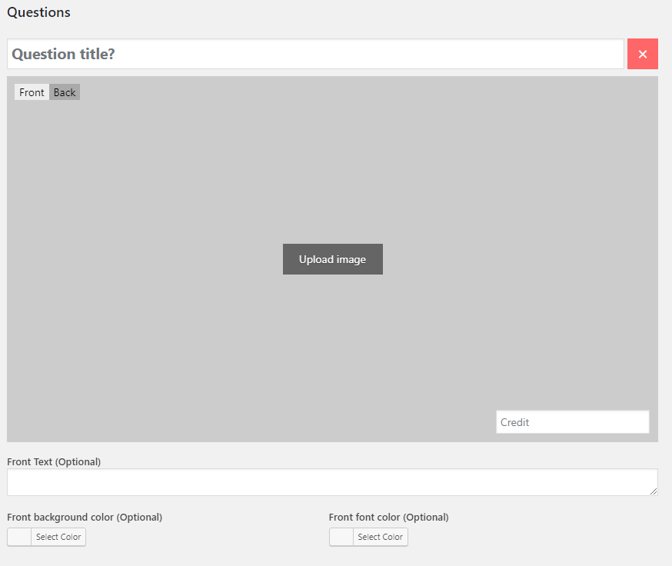
Task: Focus the Front Text textarea
Action: [x=331, y=482]
